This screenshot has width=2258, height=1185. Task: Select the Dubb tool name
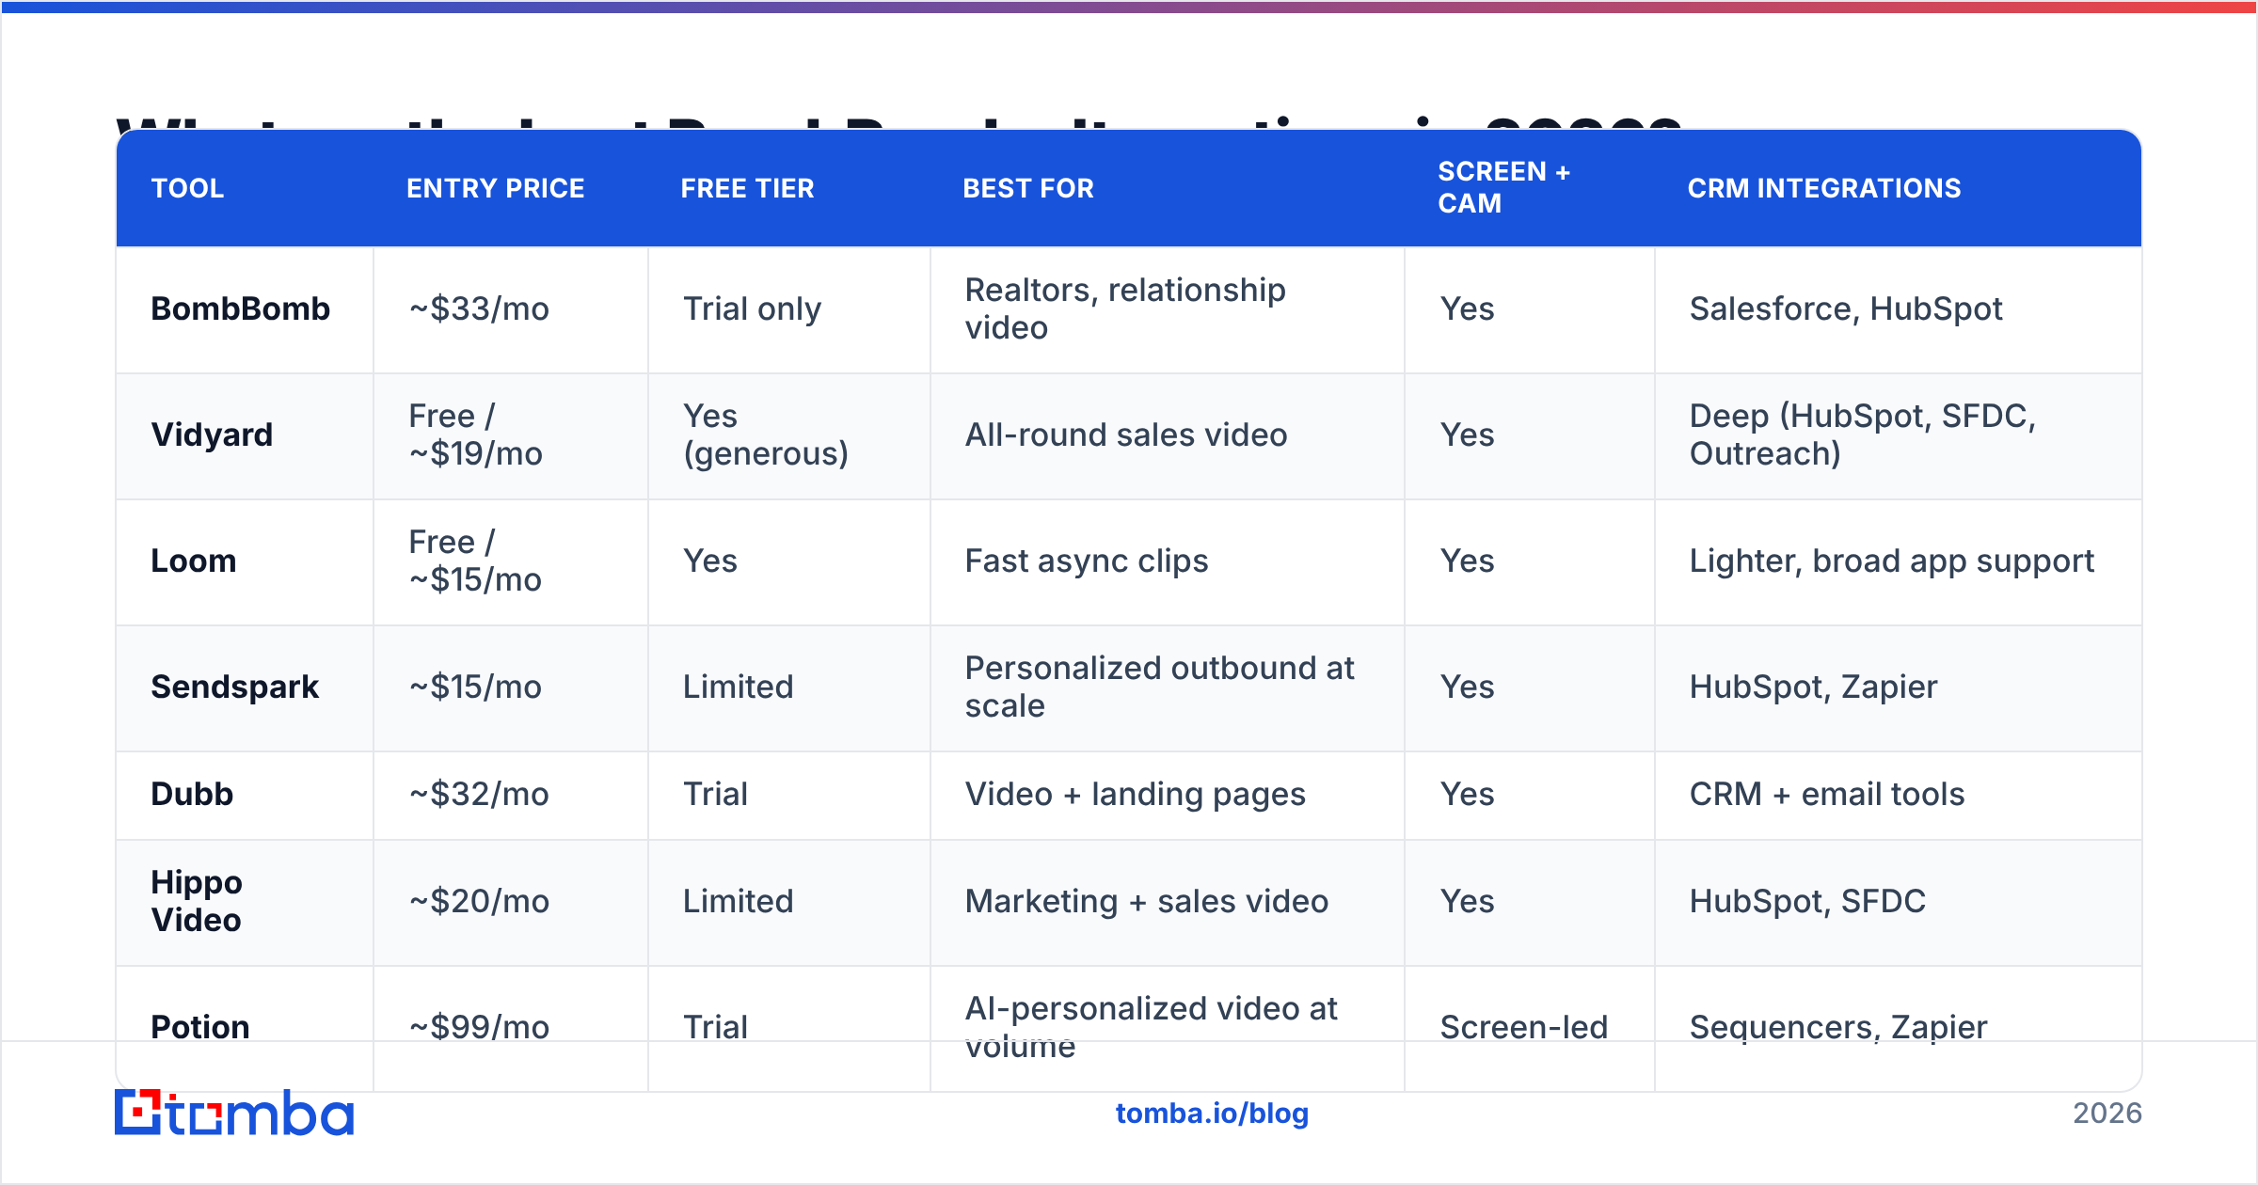pyautogui.click(x=192, y=794)
